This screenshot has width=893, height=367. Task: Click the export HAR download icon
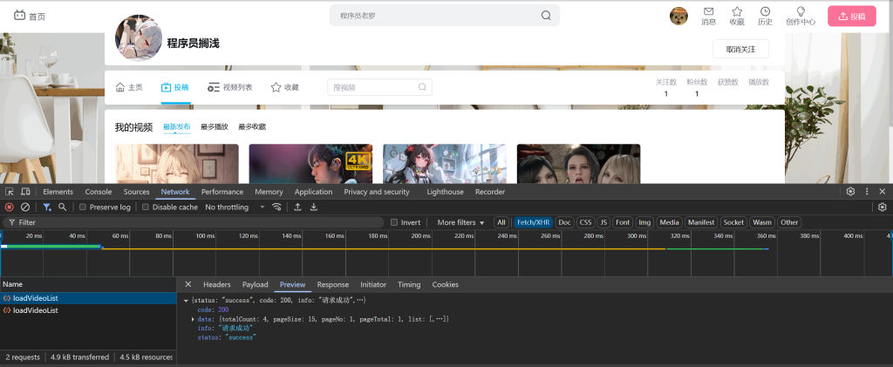click(313, 207)
